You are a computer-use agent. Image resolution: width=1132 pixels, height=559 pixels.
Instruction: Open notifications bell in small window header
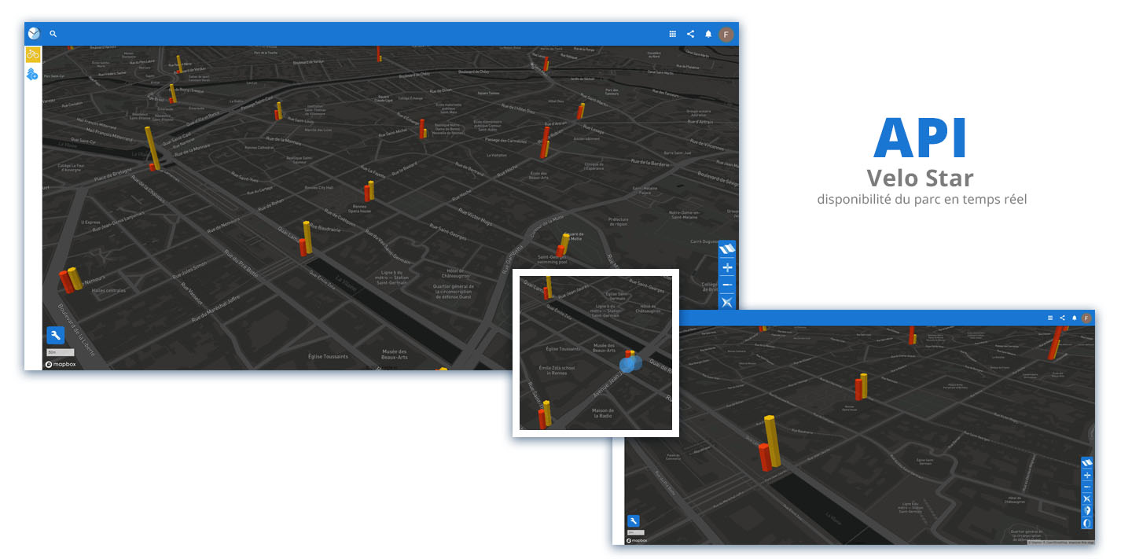1074,318
